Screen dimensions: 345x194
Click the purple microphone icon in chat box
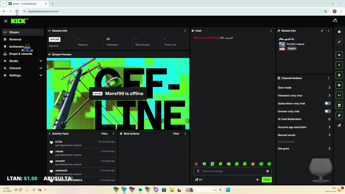[x=198, y=171]
